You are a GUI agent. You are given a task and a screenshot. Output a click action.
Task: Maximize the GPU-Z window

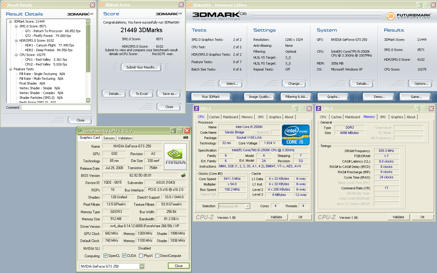(x=180, y=131)
